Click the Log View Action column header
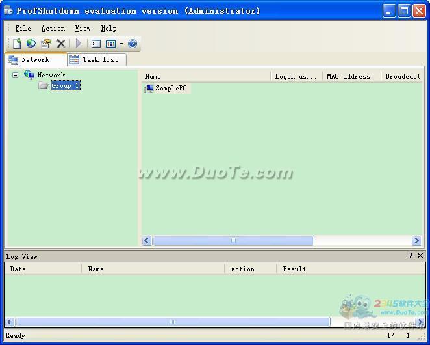This screenshot has width=430, height=345. 250,269
